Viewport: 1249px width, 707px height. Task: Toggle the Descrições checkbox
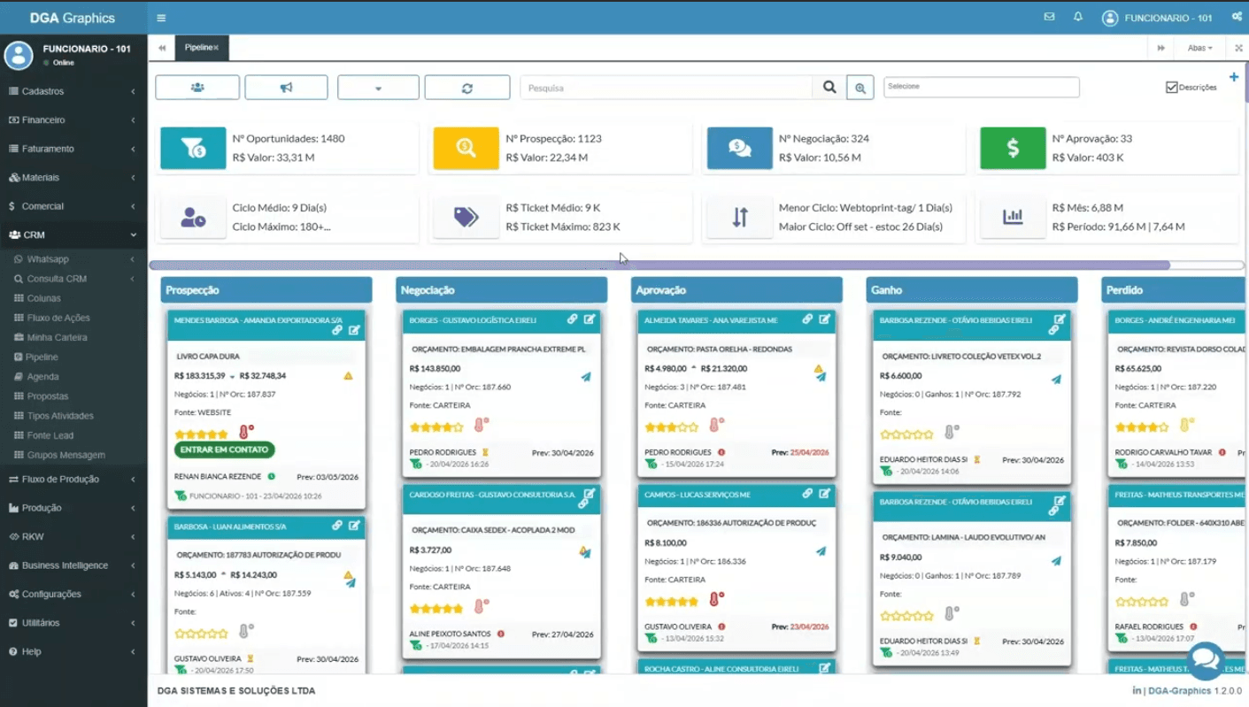point(1171,88)
